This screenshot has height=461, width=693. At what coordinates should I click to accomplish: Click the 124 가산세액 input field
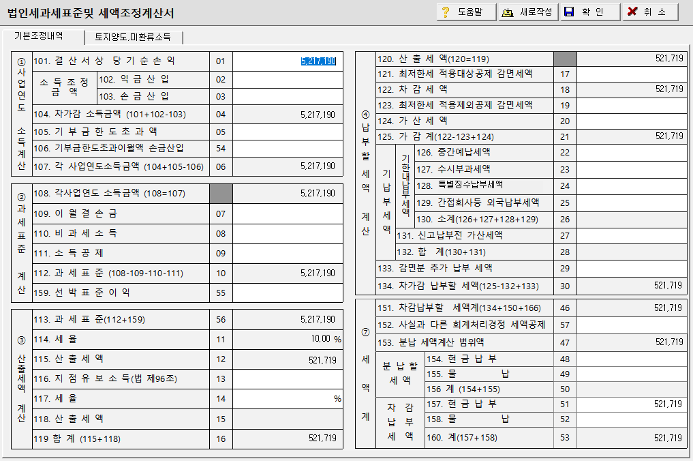coord(632,121)
